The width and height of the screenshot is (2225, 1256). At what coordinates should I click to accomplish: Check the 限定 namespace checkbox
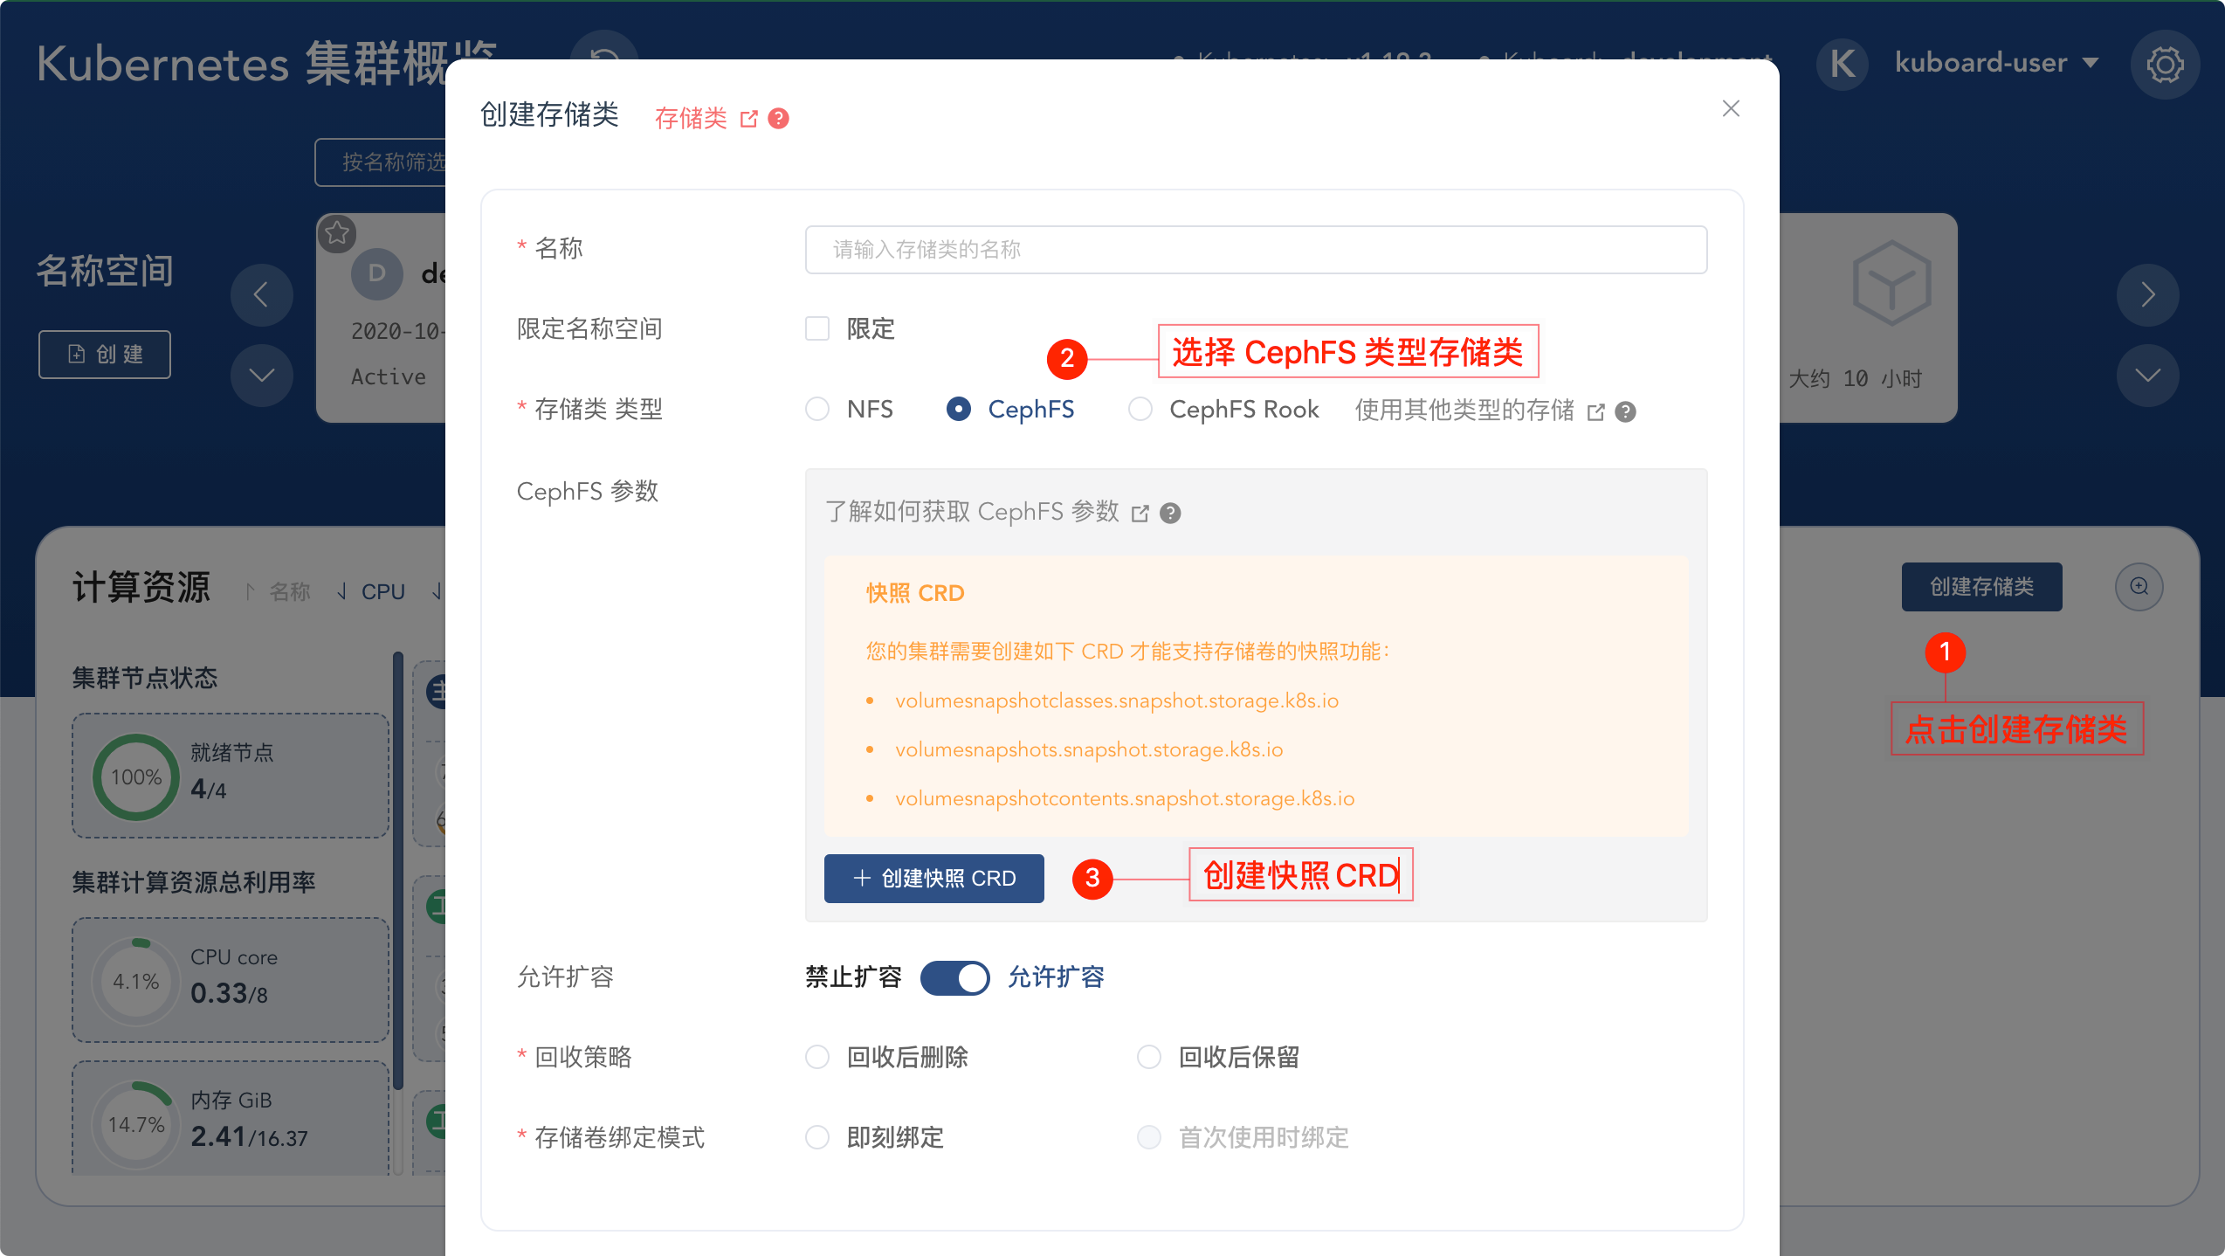(x=817, y=329)
